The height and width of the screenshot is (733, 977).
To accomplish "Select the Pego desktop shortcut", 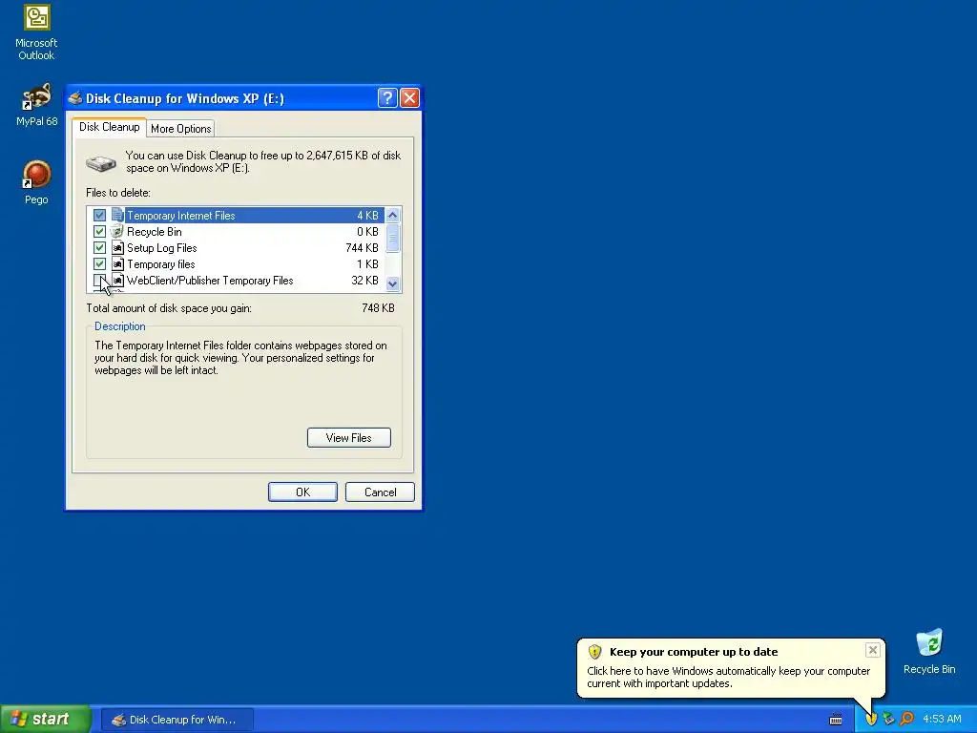I will tap(36, 182).
